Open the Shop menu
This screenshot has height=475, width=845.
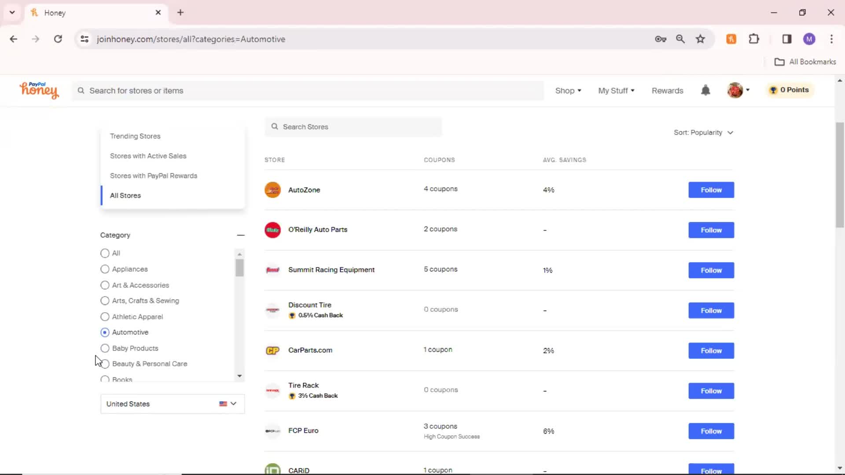568,90
